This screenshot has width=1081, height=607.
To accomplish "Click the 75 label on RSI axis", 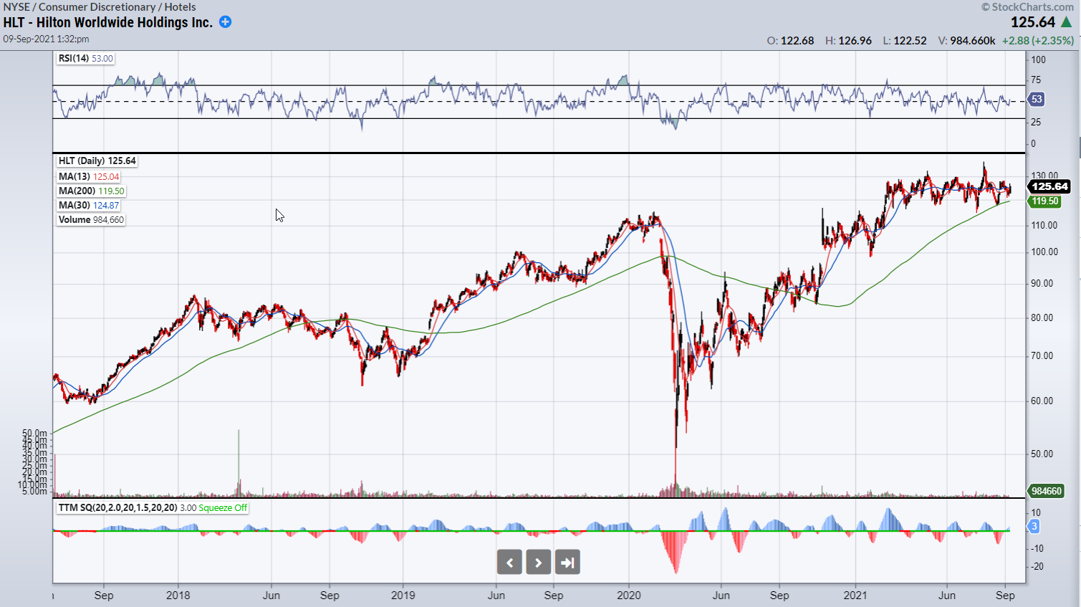I will 1036,80.
